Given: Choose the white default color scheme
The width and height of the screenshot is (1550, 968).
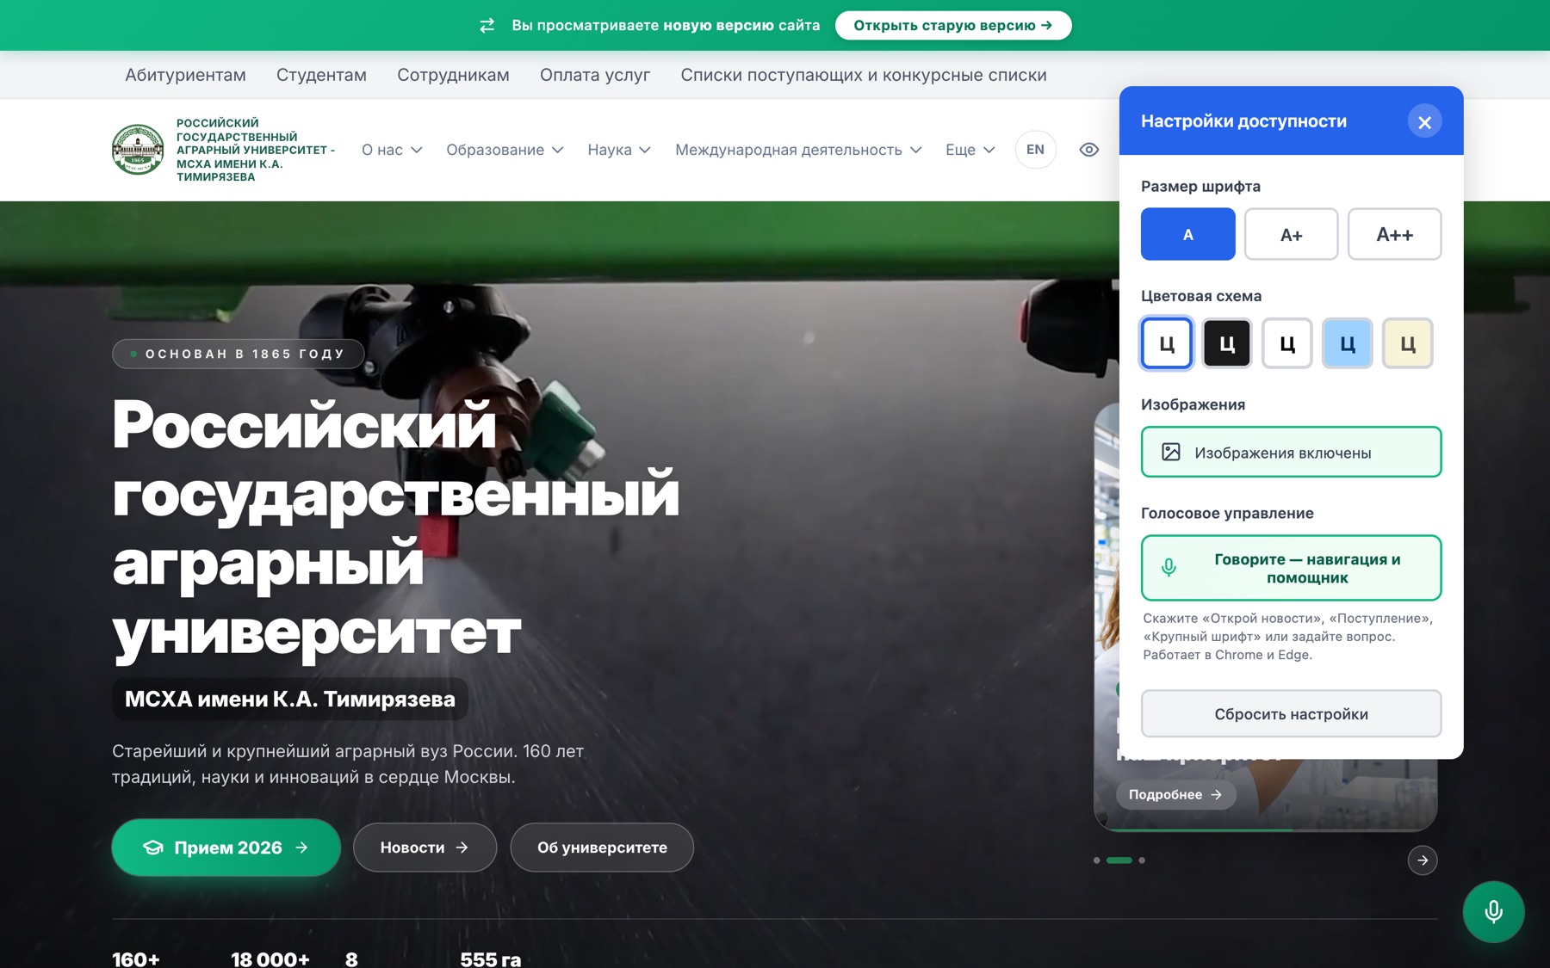Looking at the screenshot, I should pos(1167,343).
